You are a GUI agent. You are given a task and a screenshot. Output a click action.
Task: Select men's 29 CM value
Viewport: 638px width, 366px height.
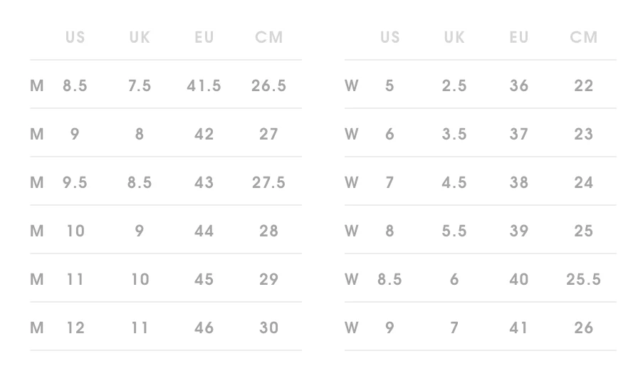(x=268, y=279)
